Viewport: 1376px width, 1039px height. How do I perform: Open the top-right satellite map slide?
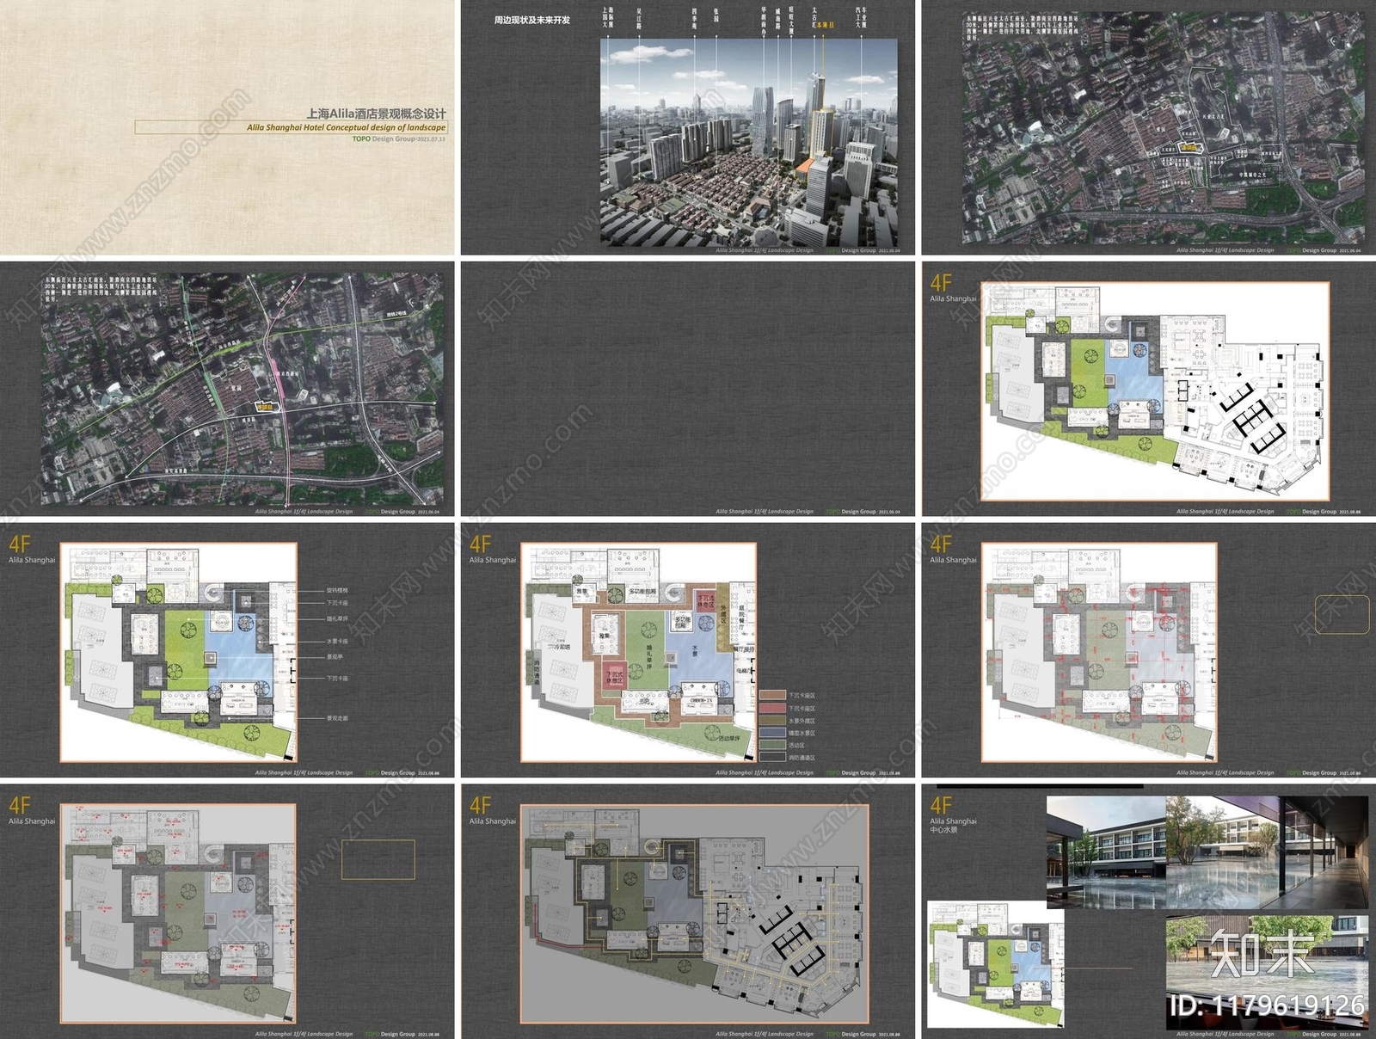1149,127
